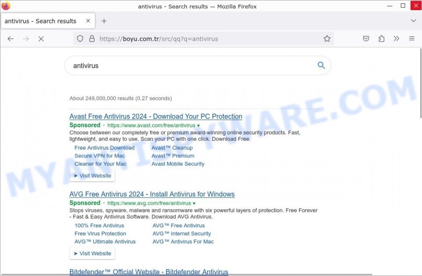Expand the AVG ad URL dropdown arrow
Screen dimensions: 422x276
[x=194, y=204]
